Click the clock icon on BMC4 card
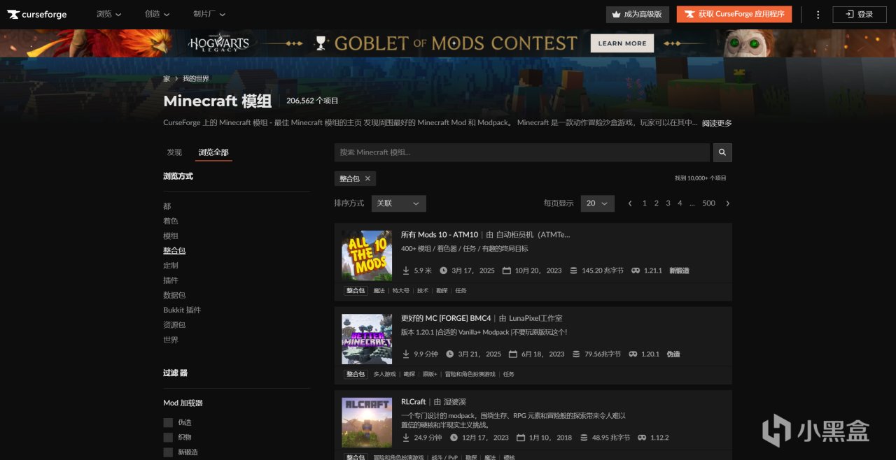 449,354
